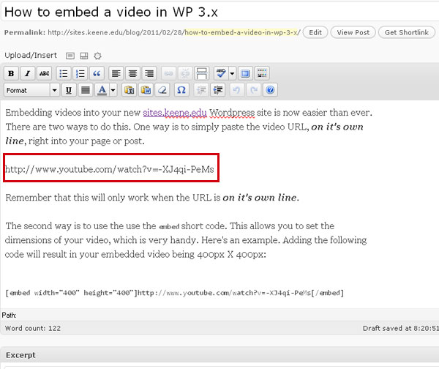Click the Edit permalink button

point(315,32)
